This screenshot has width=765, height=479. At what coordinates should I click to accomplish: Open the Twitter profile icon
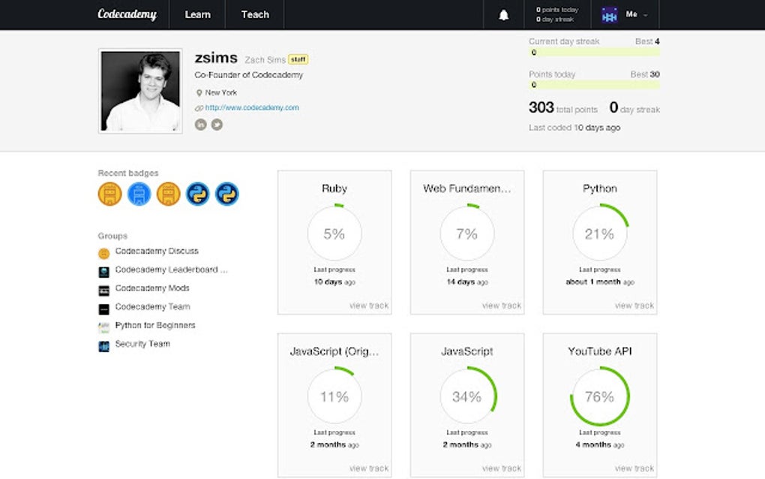click(217, 124)
